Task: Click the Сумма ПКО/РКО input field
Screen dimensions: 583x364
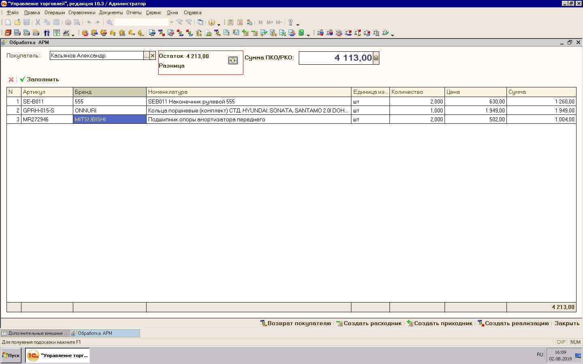Action: point(335,58)
